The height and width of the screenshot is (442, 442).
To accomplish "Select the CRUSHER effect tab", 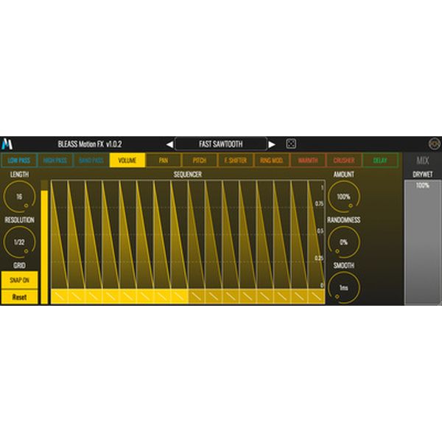I will tap(344, 160).
